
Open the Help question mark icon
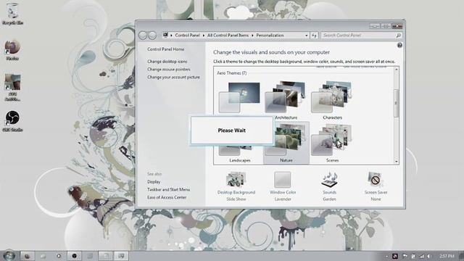[399, 45]
